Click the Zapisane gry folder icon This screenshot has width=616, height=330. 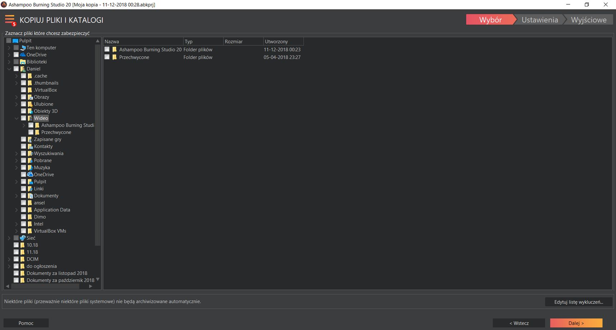(30, 139)
